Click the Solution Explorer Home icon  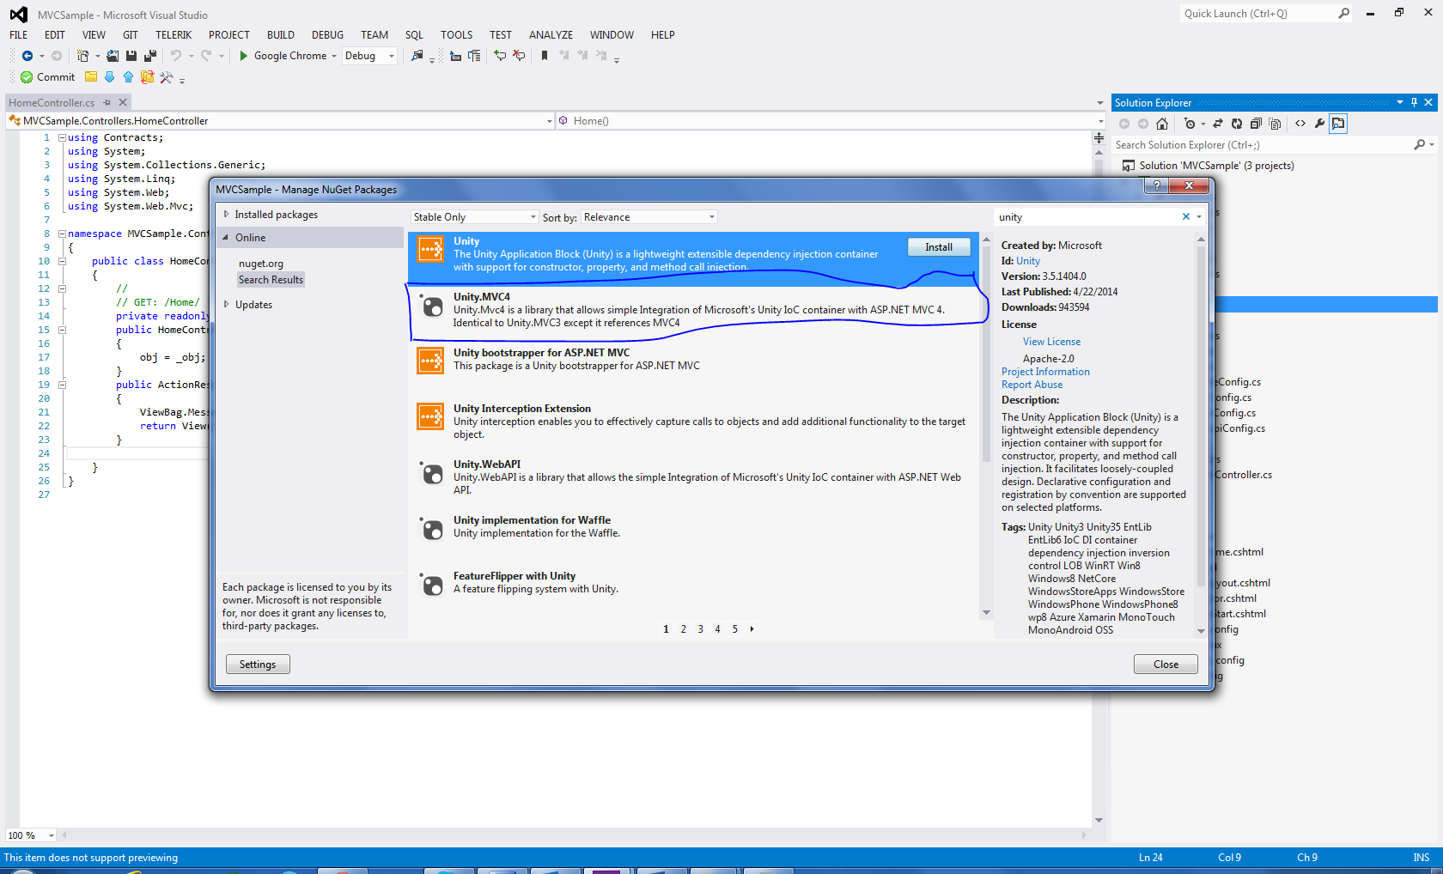(1162, 124)
